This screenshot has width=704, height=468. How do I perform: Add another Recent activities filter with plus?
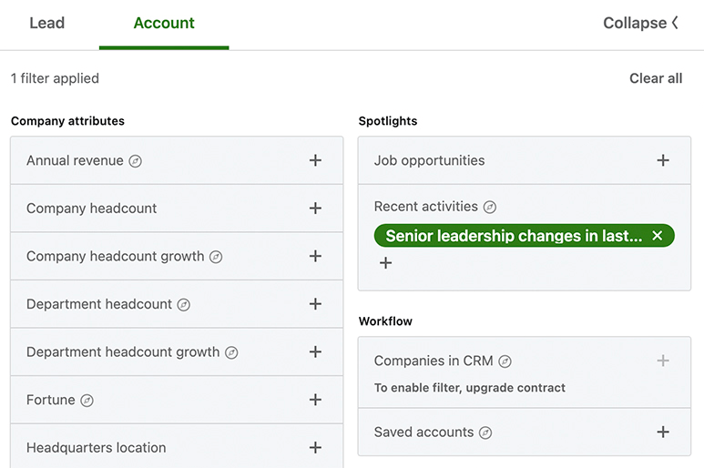tap(385, 262)
